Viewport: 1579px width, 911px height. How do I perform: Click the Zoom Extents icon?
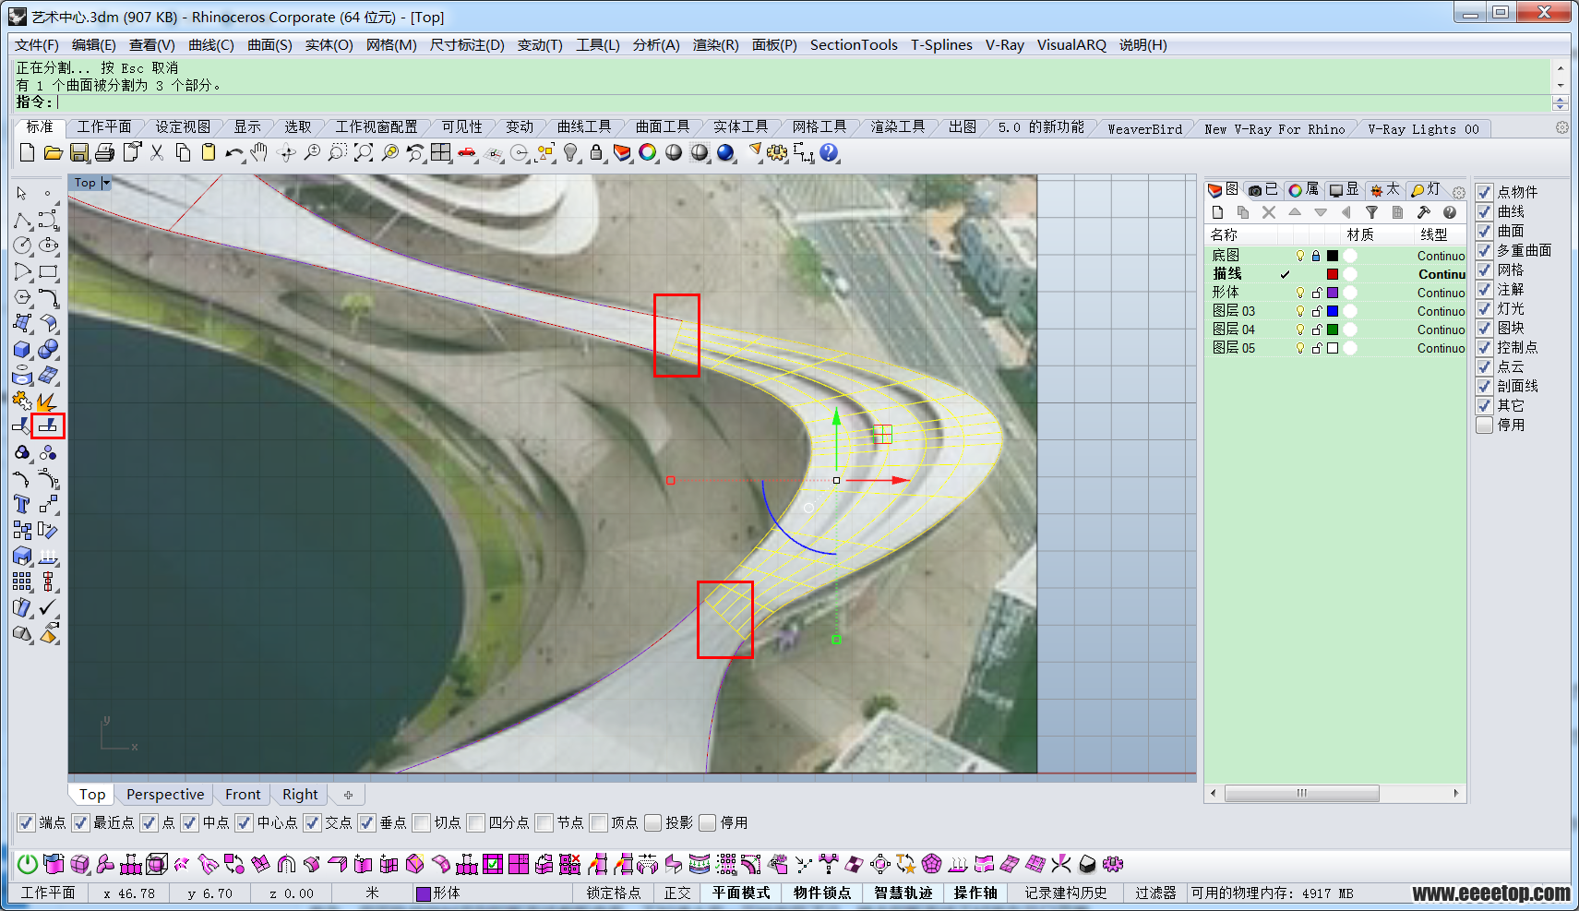[364, 152]
